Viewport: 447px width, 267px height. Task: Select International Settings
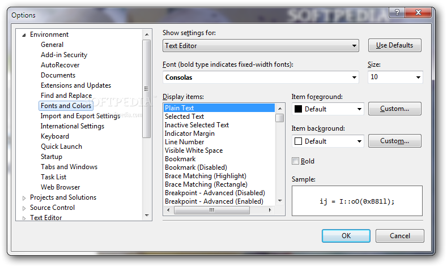coord(73,126)
